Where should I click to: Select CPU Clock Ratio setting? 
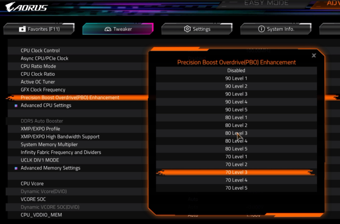point(78,74)
